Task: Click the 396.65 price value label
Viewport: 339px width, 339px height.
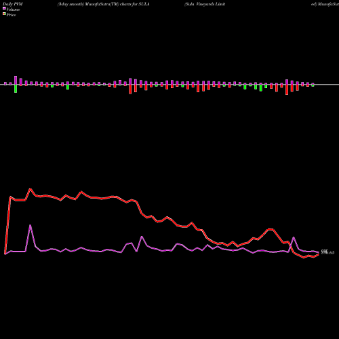Action: tap(328, 253)
